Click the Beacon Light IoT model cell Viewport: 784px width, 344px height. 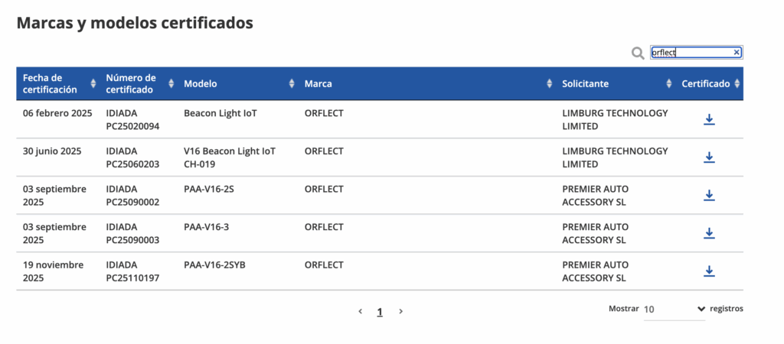tap(220, 113)
